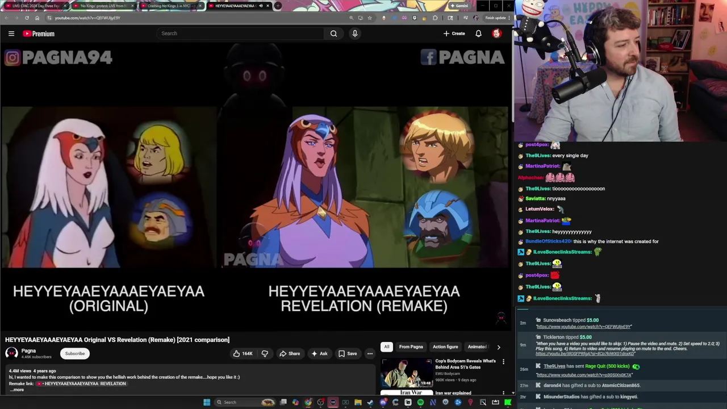Reload the page with the refresh icon
Screen dimensions: 727x409
(27, 18)
